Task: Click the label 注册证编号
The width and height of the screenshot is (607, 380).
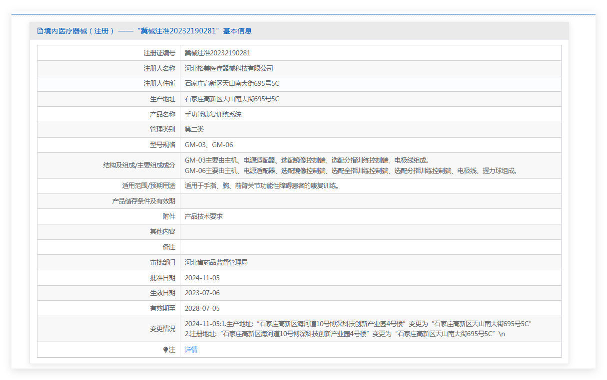Action: point(159,53)
